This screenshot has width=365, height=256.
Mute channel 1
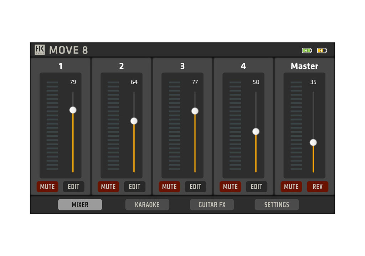tap(47, 187)
